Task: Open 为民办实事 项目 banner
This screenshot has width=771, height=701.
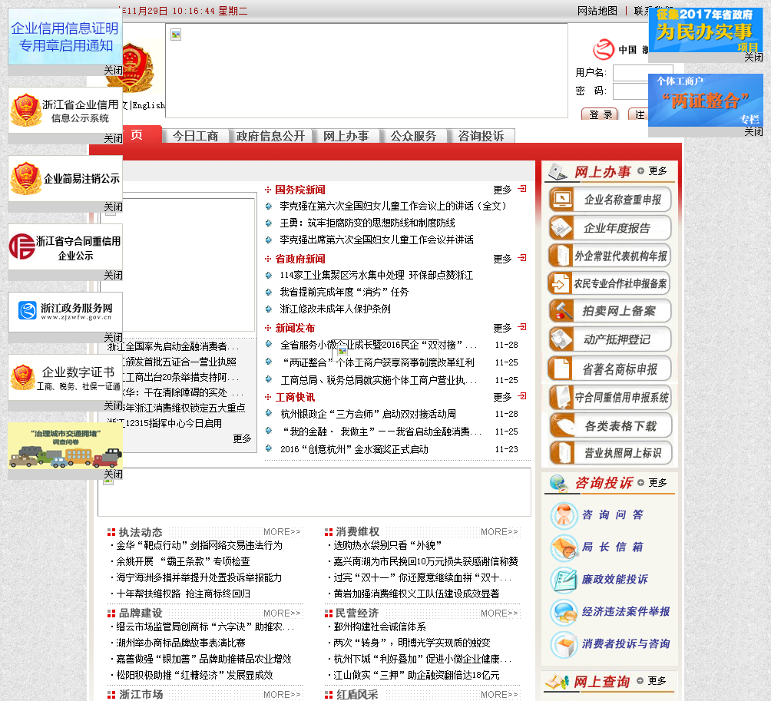Action: point(706,30)
